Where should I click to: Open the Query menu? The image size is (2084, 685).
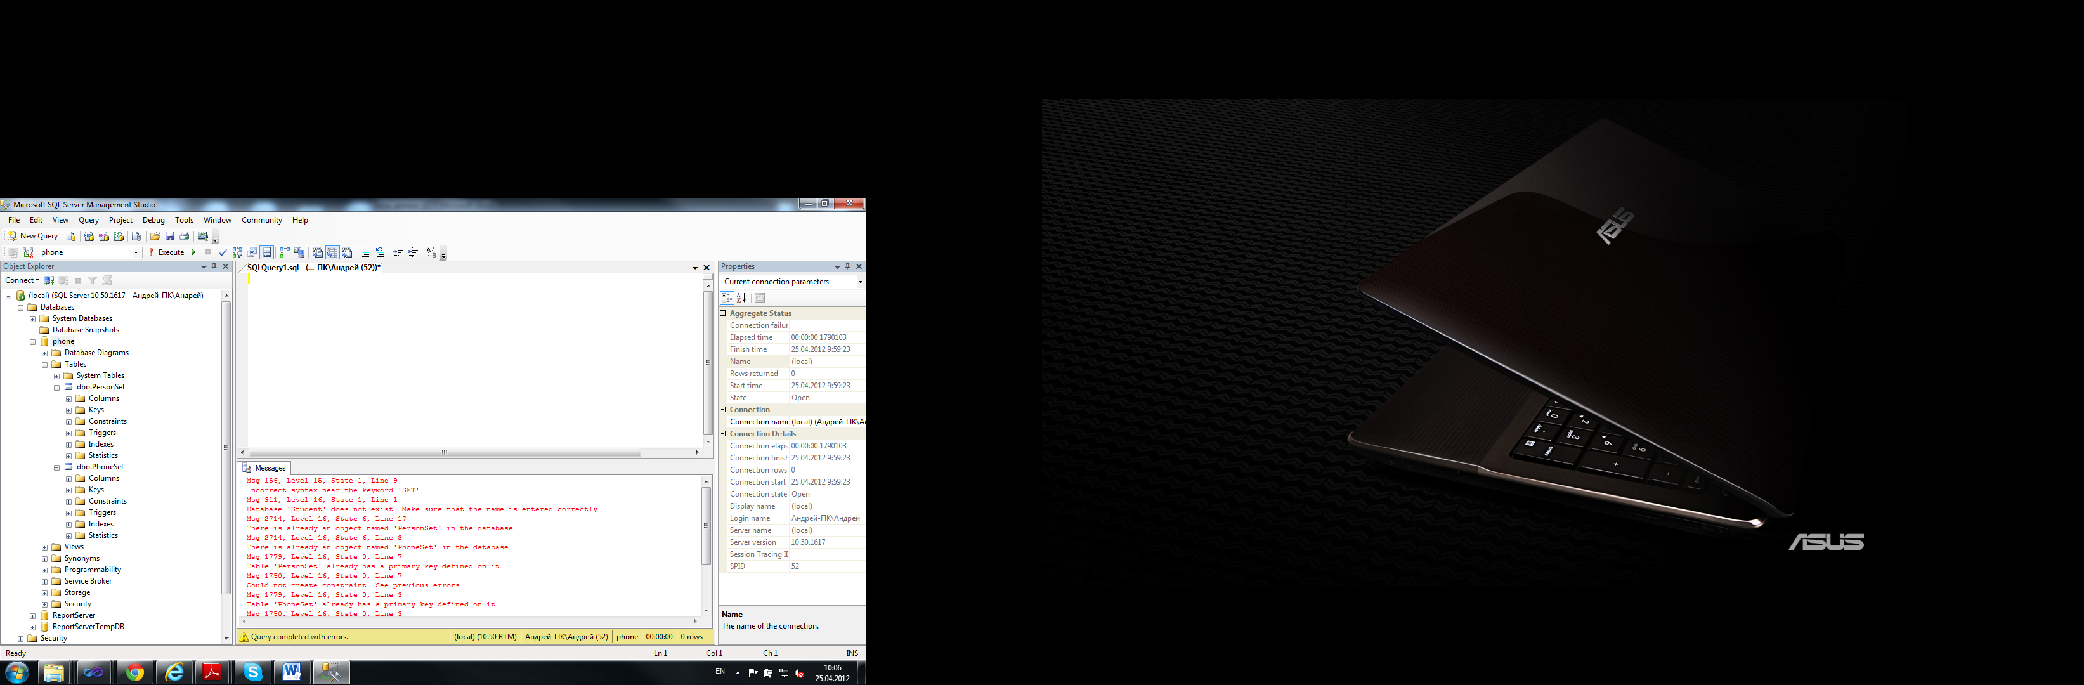[x=88, y=220]
